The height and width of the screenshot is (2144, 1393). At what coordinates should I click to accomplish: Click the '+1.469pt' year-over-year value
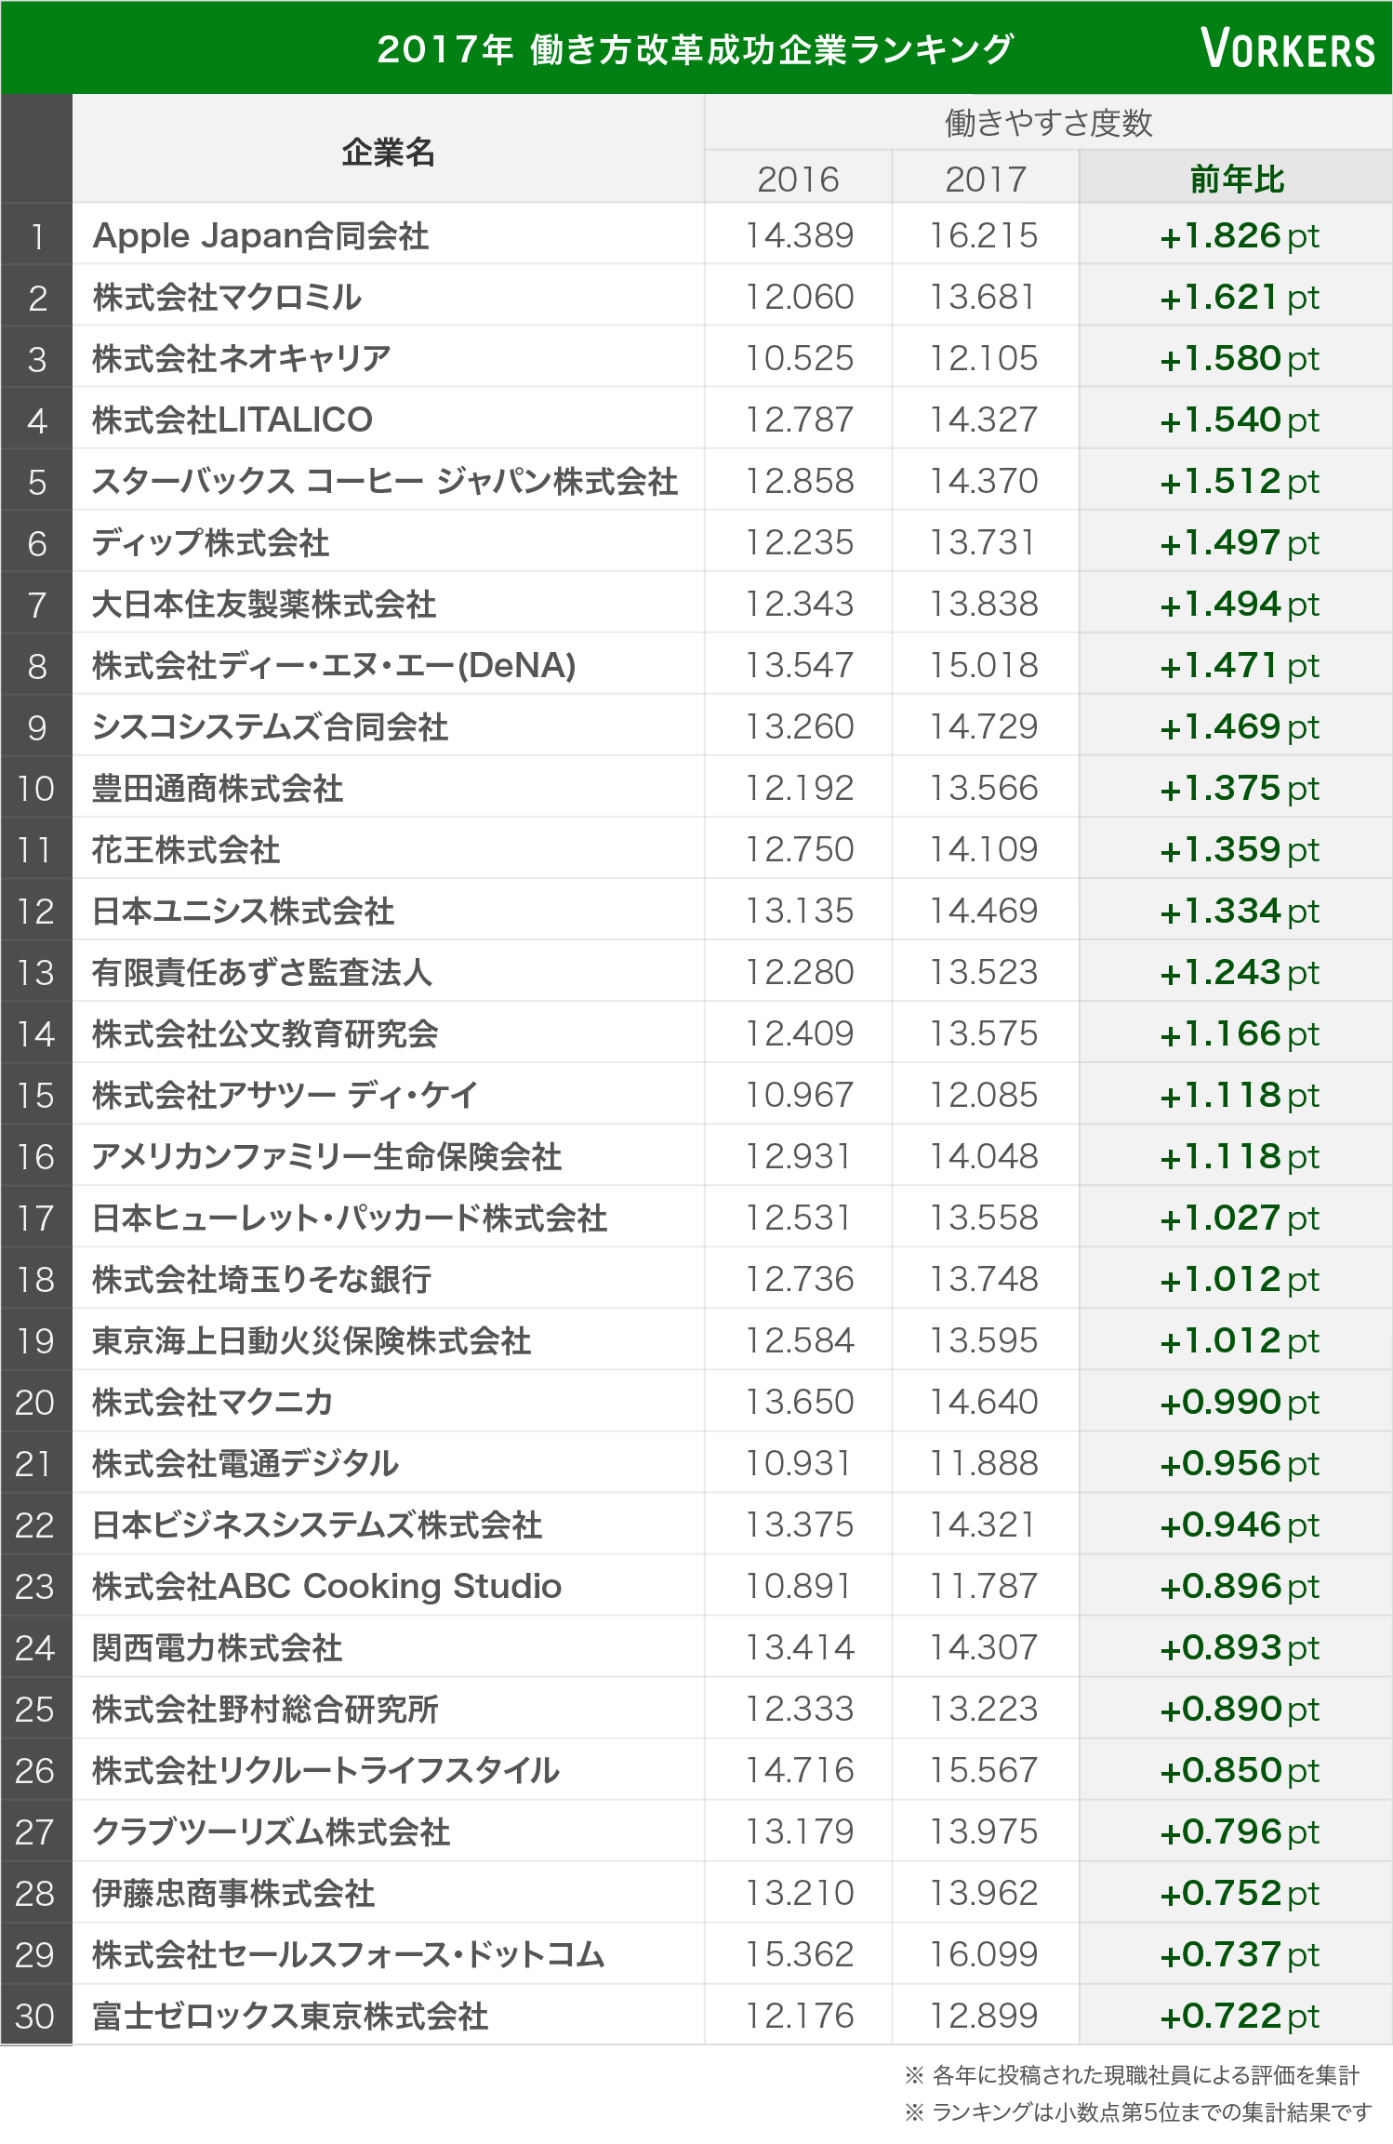coord(1240,727)
